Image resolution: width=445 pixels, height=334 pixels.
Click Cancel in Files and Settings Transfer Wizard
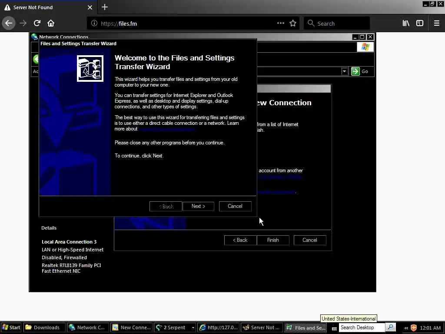click(x=235, y=206)
